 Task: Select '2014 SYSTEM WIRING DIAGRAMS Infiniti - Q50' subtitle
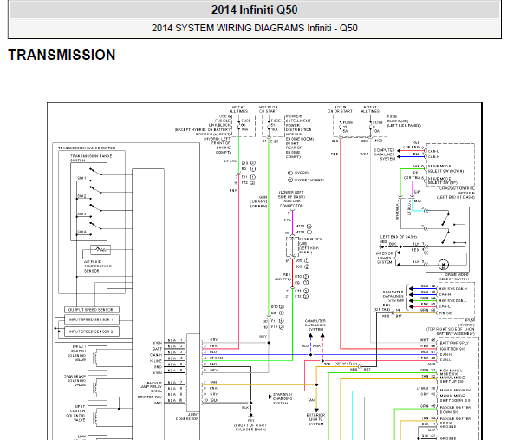[254, 28]
